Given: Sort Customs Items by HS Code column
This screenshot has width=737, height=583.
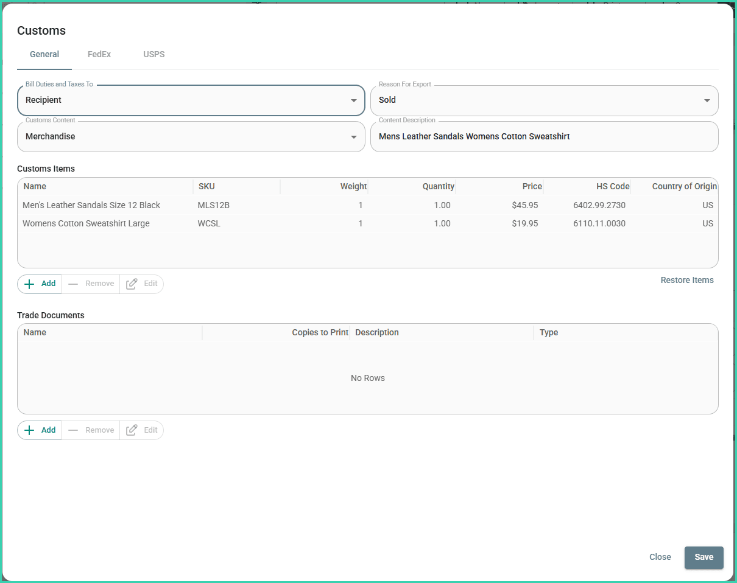Looking at the screenshot, I should pyautogui.click(x=613, y=186).
